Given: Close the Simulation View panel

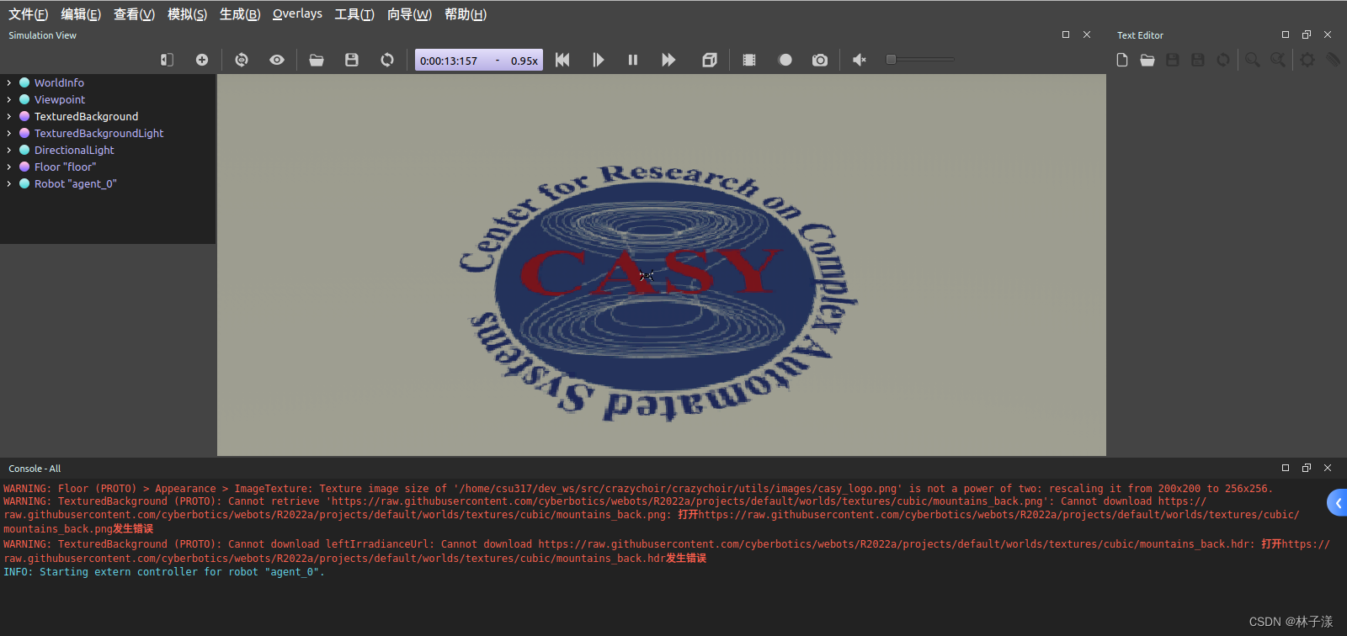Looking at the screenshot, I should [1087, 34].
